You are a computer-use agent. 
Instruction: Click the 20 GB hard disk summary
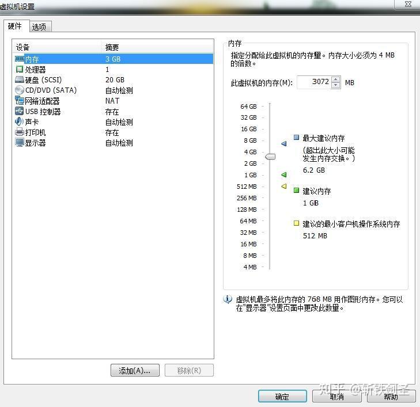115,80
